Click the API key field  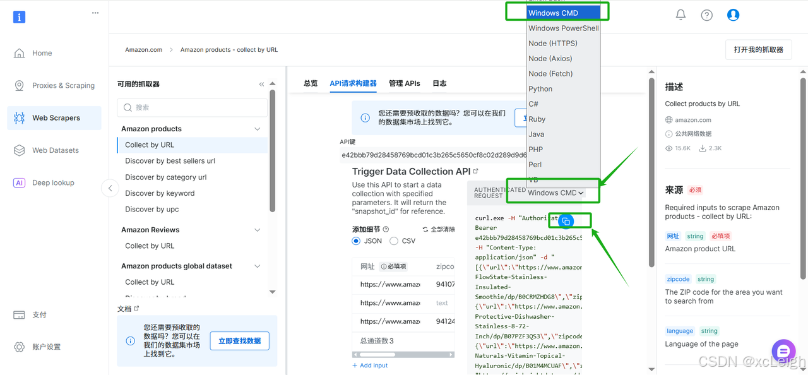click(x=433, y=155)
